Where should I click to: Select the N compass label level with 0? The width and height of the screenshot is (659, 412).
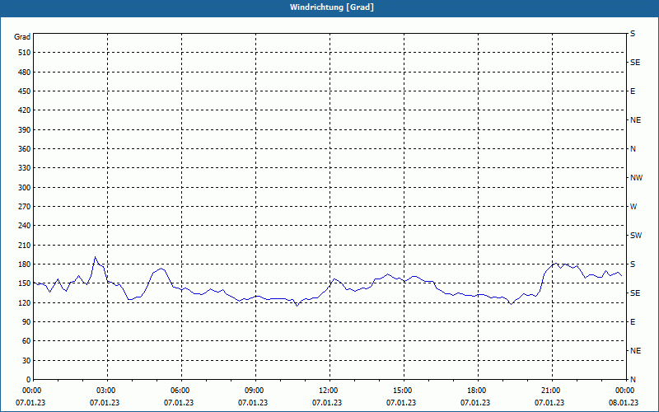coord(633,380)
